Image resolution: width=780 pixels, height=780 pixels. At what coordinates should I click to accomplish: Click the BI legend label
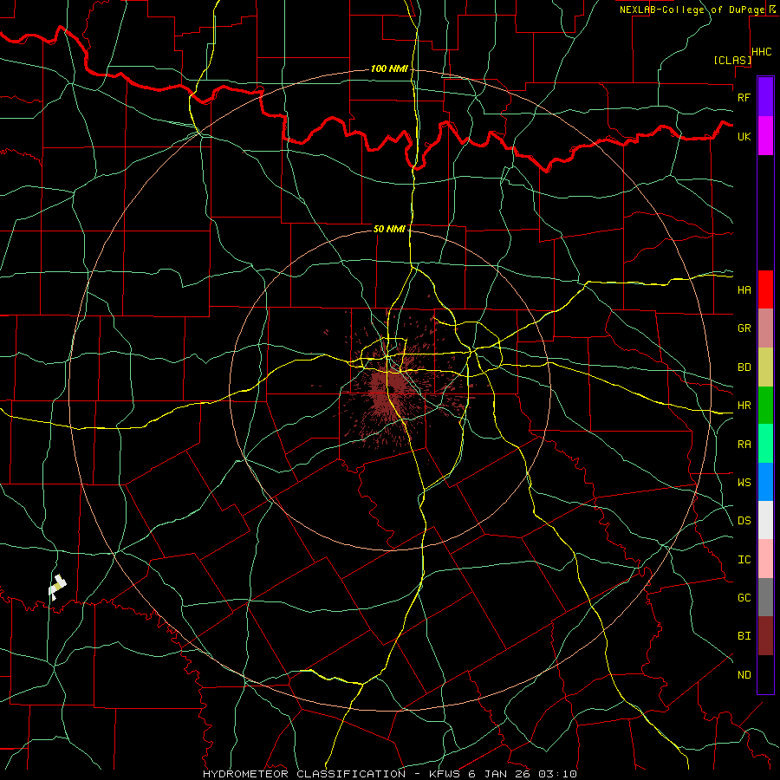click(x=744, y=636)
